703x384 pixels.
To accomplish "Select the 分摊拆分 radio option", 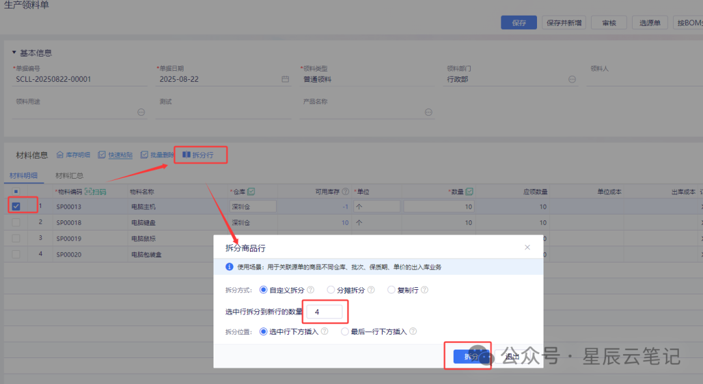I will [x=331, y=290].
